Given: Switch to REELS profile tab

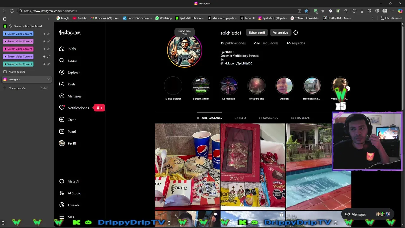Looking at the screenshot, I should click(x=241, y=118).
